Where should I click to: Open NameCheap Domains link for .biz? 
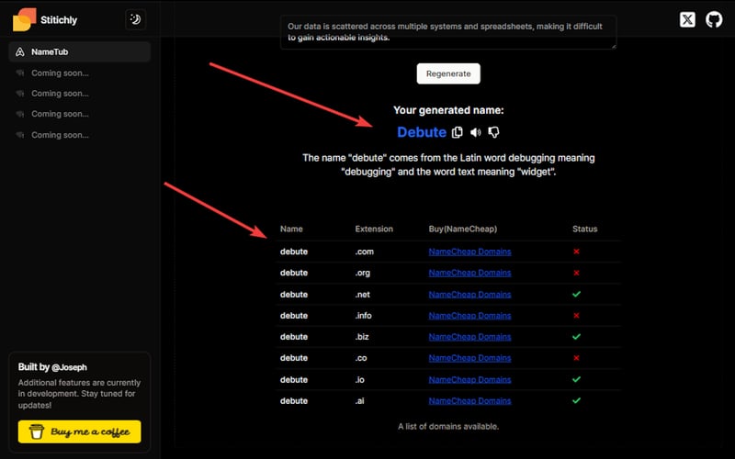pyautogui.click(x=469, y=337)
